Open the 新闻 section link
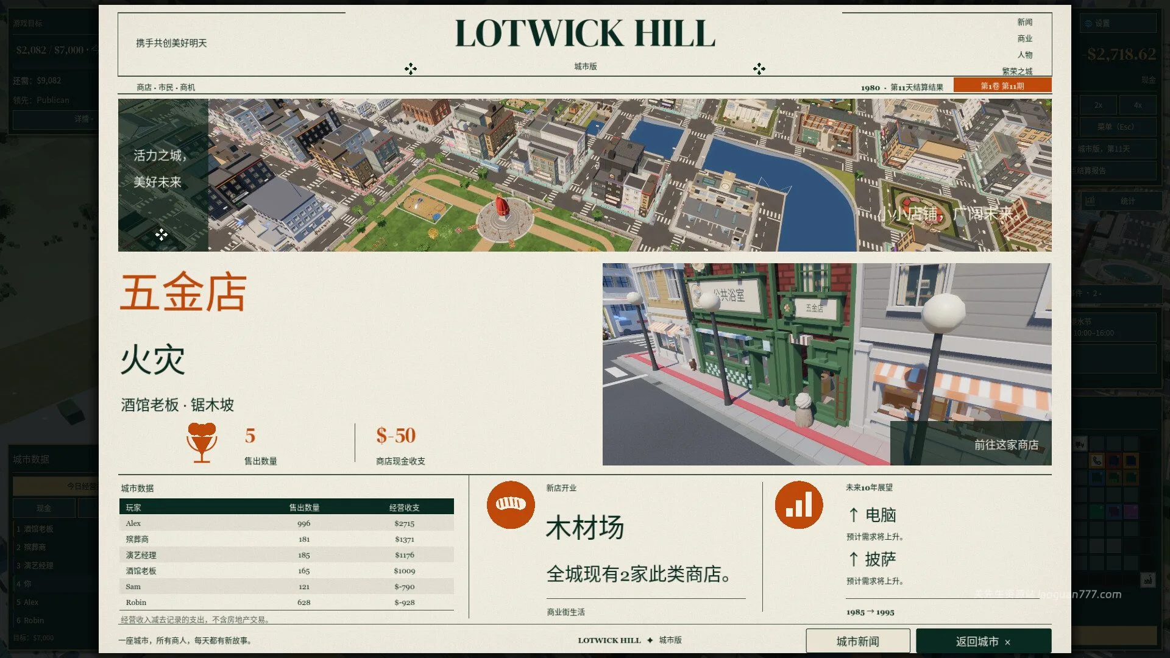This screenshot has width=1170, height=658. click(x=1024, y=22)
